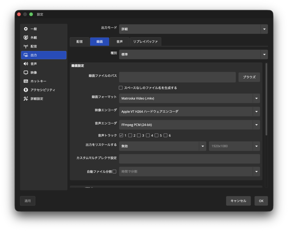Open 外観 appearance icon in sidebar
288x231 pixels.
[x=26, y=38]
